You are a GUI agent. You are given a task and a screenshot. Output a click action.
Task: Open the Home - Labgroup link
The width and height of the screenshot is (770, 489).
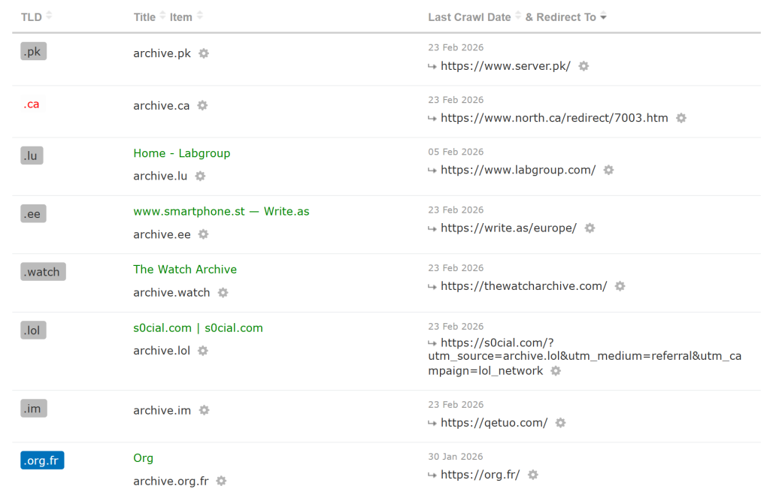[x=181, y=152]
